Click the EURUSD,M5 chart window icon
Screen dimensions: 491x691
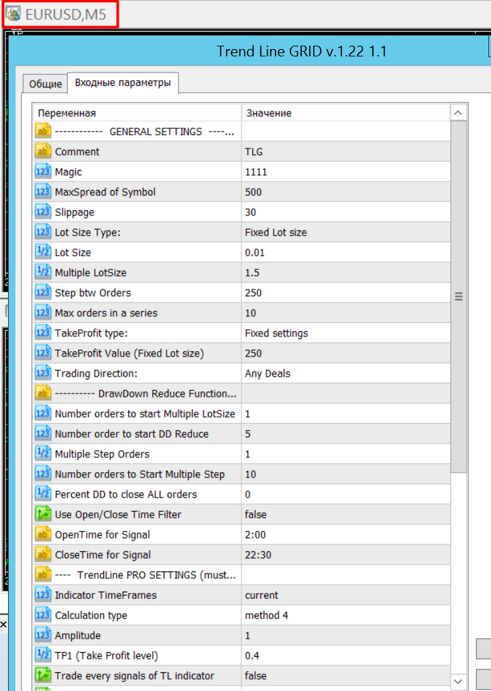pos(13,14)
